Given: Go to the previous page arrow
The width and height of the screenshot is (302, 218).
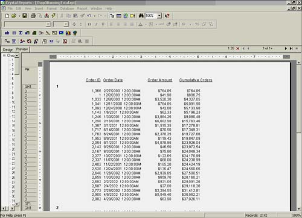Looking at the screenshot, I should click(249, 48).
